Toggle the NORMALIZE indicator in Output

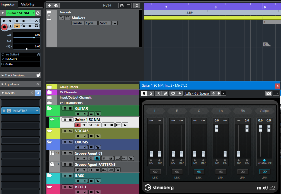(x=265, y=161)
